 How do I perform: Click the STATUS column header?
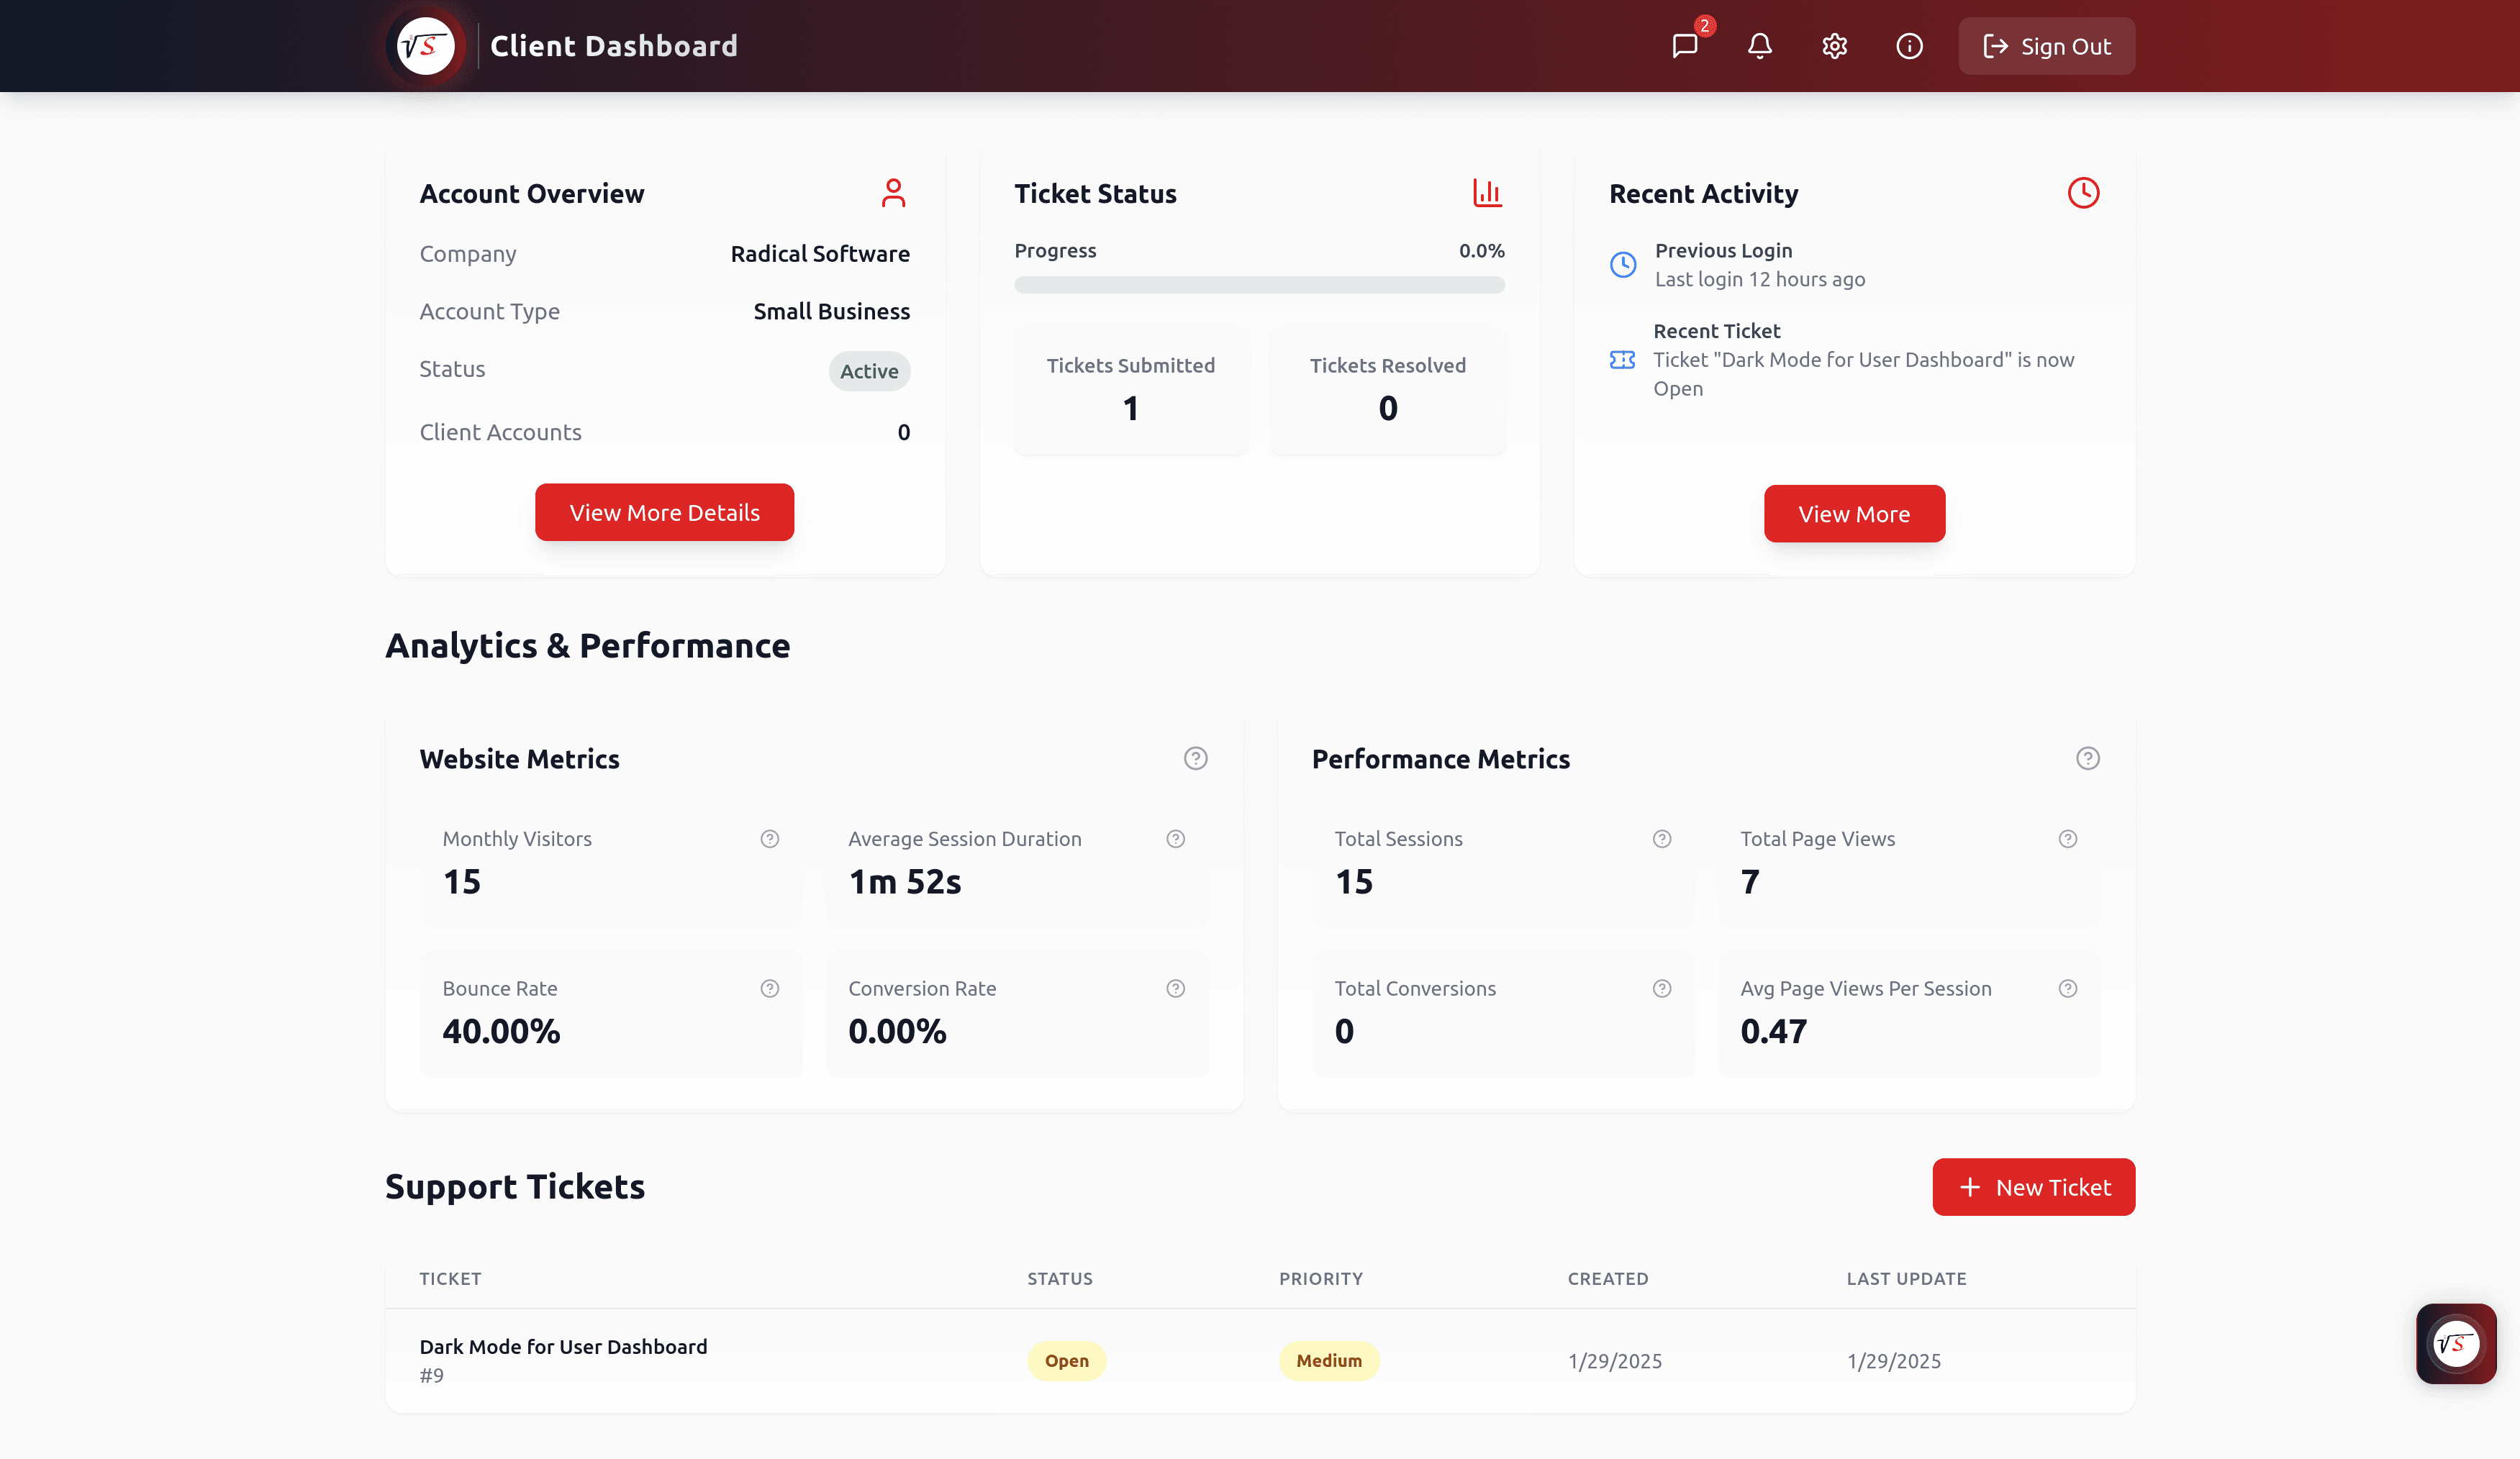[x=1059, y=1278]
